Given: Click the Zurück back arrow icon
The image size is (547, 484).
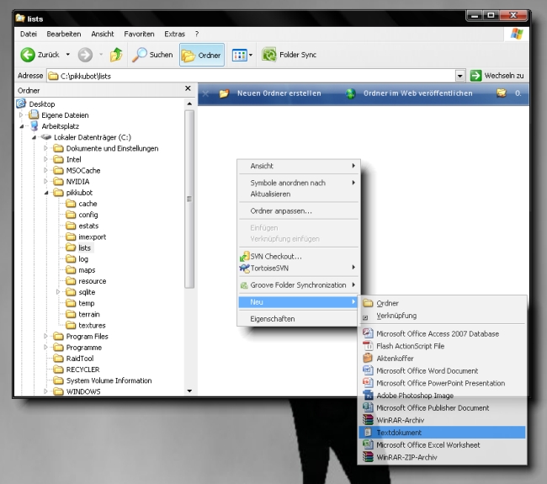Looking at the screenshot, I should pyautogui.click(x=28, y=55).
